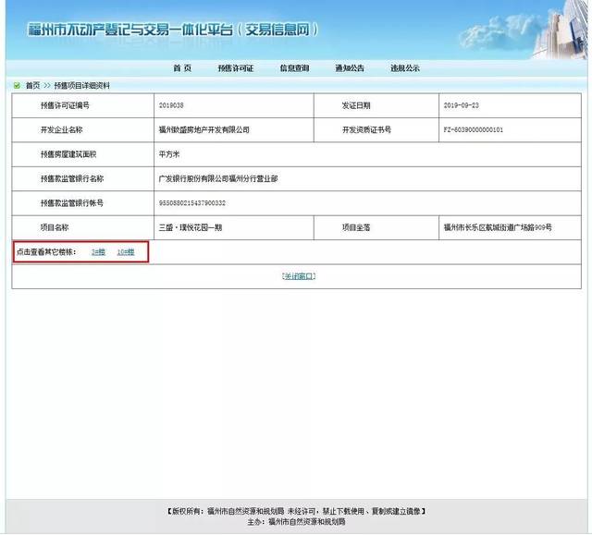592x535 pixels.
Task: Click the 预售款监管银行名称 label
Action: (x=72, y=178)
